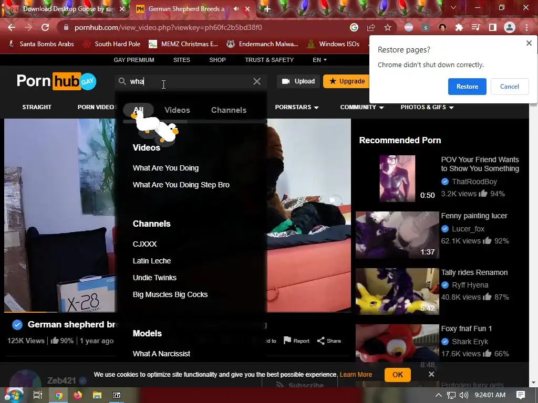Image resolution: width=538 pixels, height=403 pixels.
Task: Expand the EN language dropdown
Action: tap(320, 60)
